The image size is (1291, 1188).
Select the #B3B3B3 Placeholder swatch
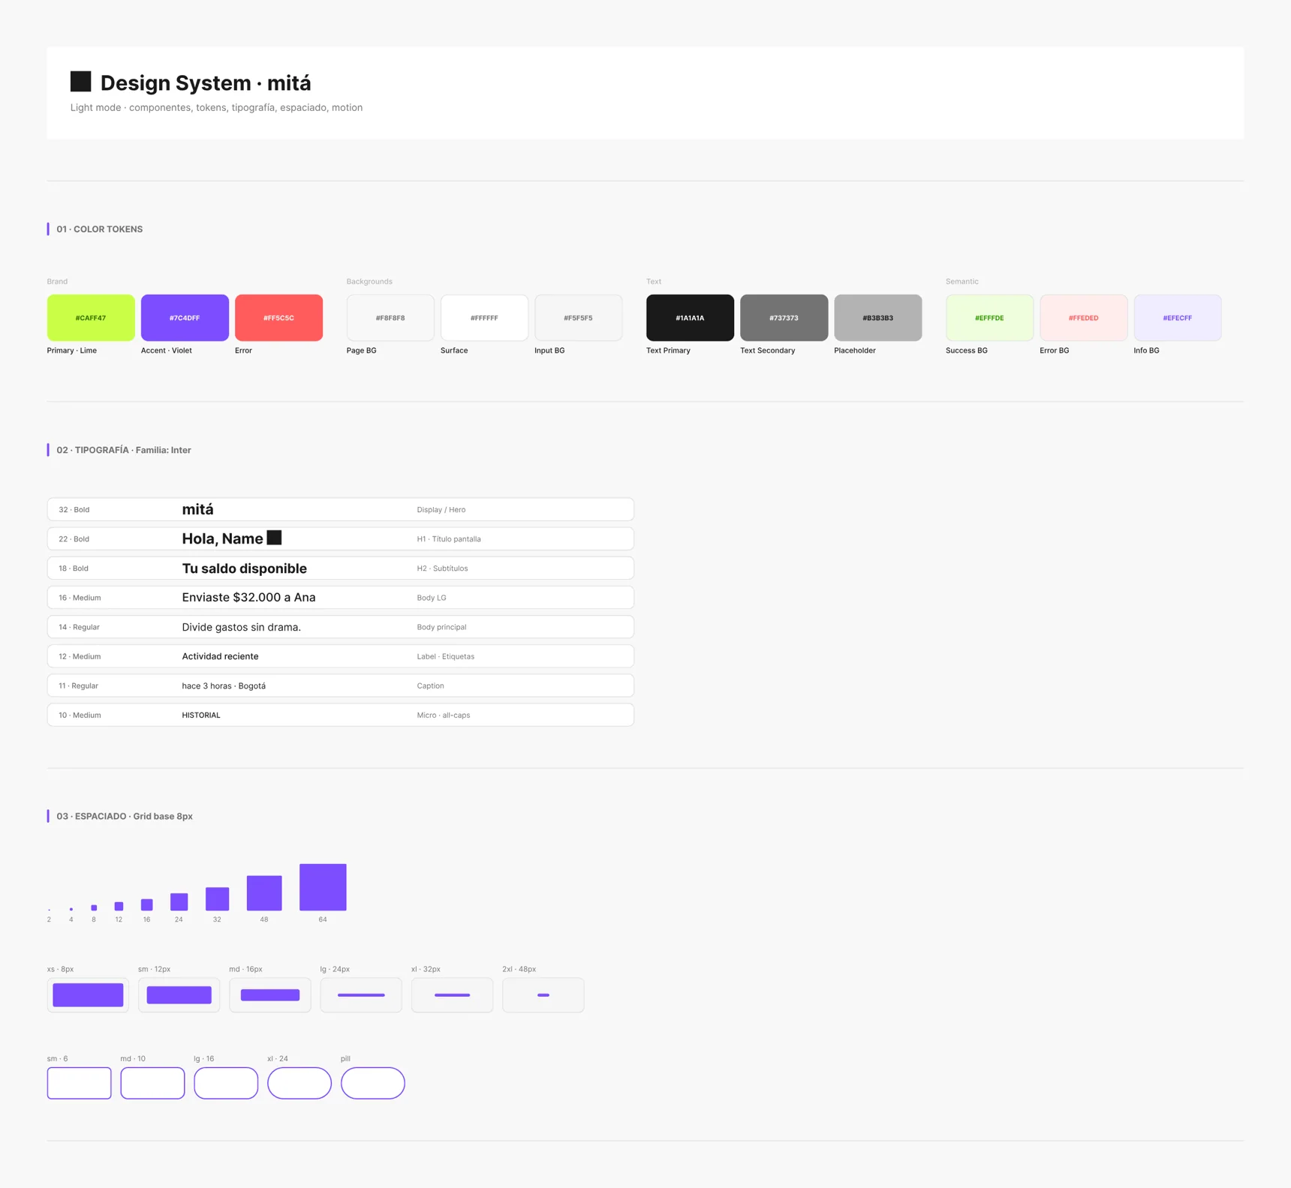coord(877,318)
